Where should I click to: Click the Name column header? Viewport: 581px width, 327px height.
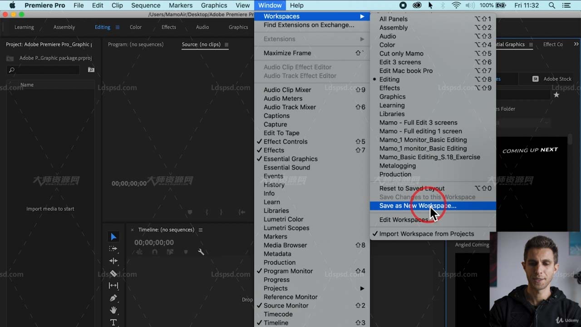27,85
